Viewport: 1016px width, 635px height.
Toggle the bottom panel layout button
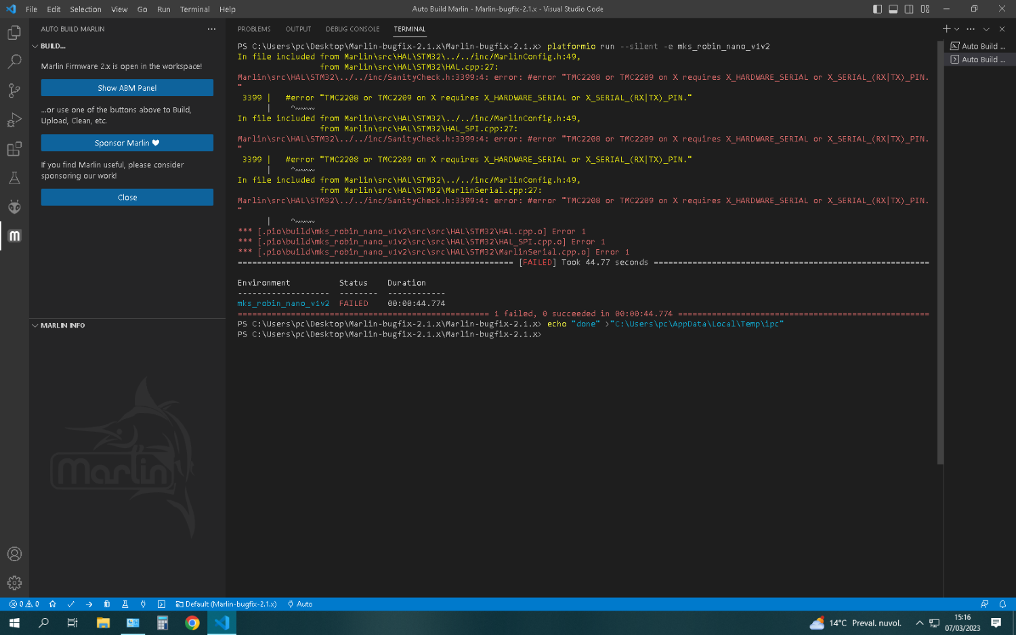coord(893,9)
